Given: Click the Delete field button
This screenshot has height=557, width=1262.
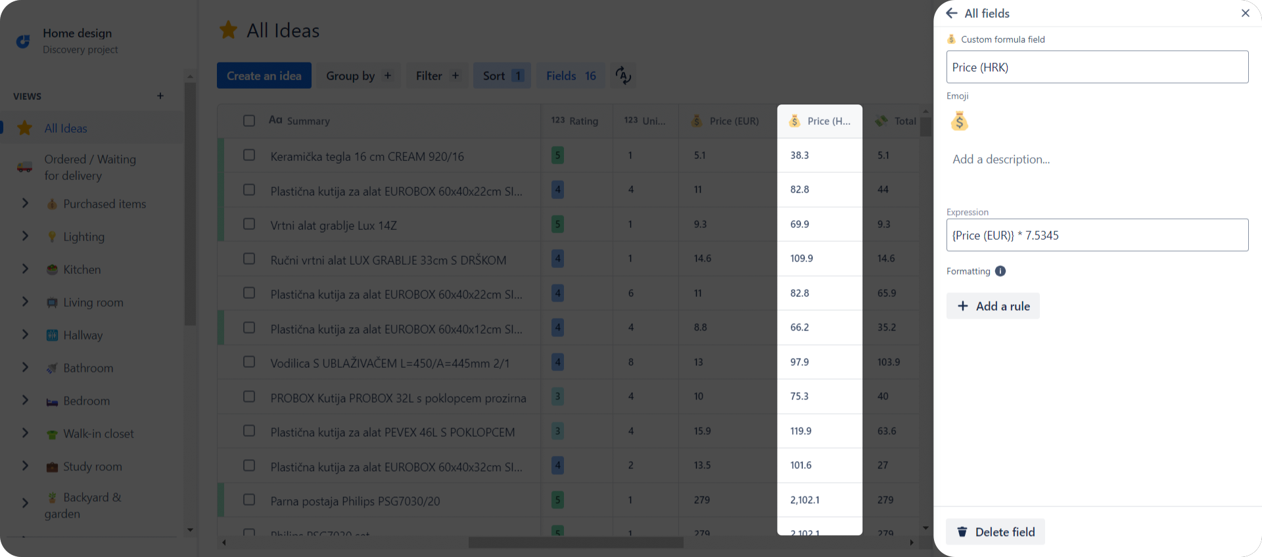Looking at the screenshot, I should 995,532.
